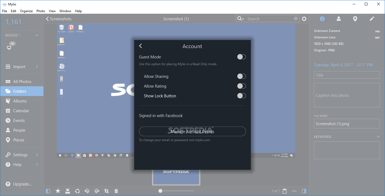Open the pencil edit panel icon
Image resolution: width=385 pixels, height=196 pixels.
click(x=372, y=19)
